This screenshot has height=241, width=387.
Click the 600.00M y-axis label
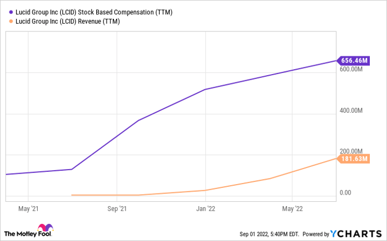(x=351, y=69)
